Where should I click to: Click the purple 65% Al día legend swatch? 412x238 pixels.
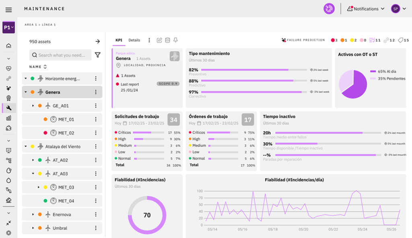pyautogui.click(x=373, y=71)
